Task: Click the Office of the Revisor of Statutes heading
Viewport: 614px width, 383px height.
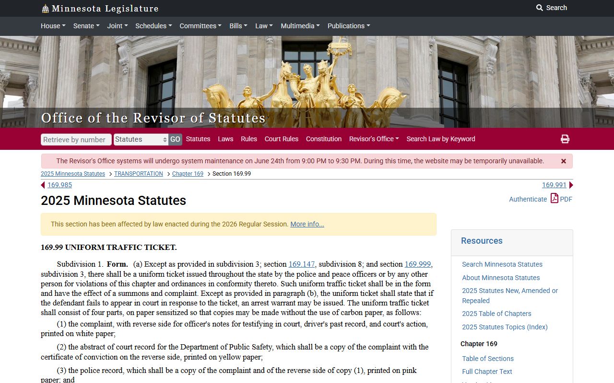Action: (x=153, y=118)
